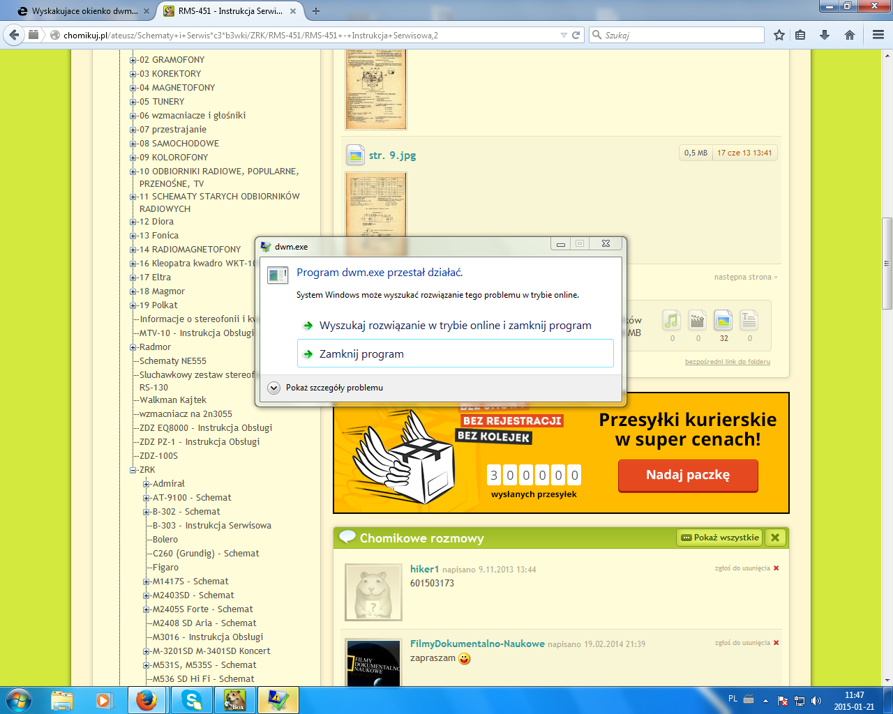Open Schematy NE555 folder
Image resolution: width=893 pixels, height=714 pixels.
tap(173, 361)
